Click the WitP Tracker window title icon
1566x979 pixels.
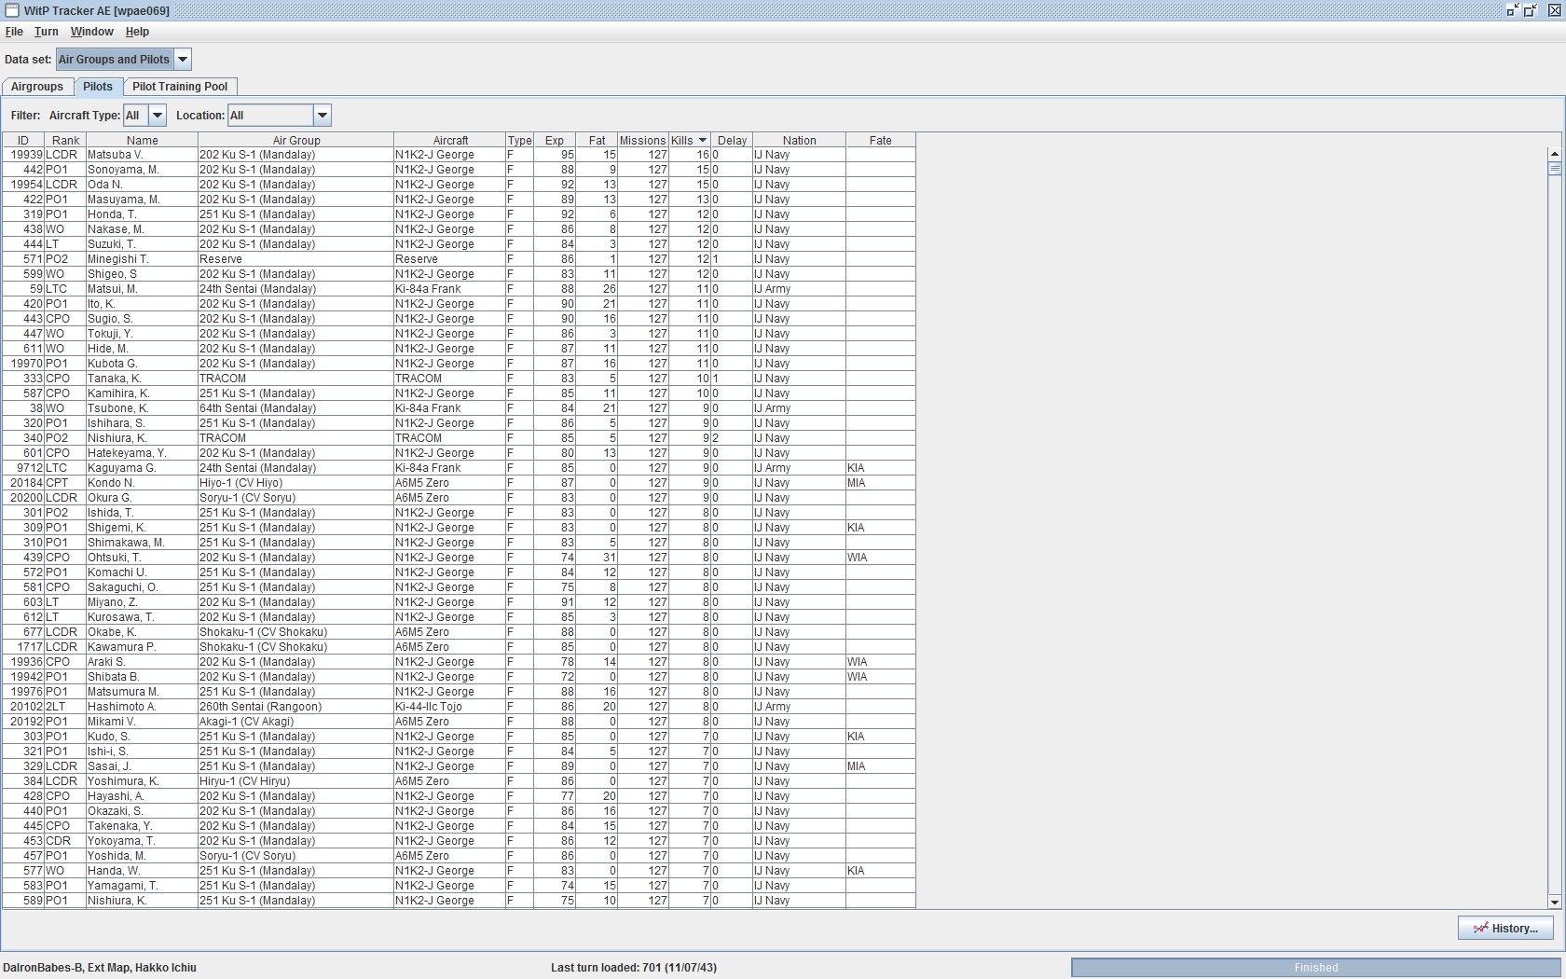(x=12, y=10)
